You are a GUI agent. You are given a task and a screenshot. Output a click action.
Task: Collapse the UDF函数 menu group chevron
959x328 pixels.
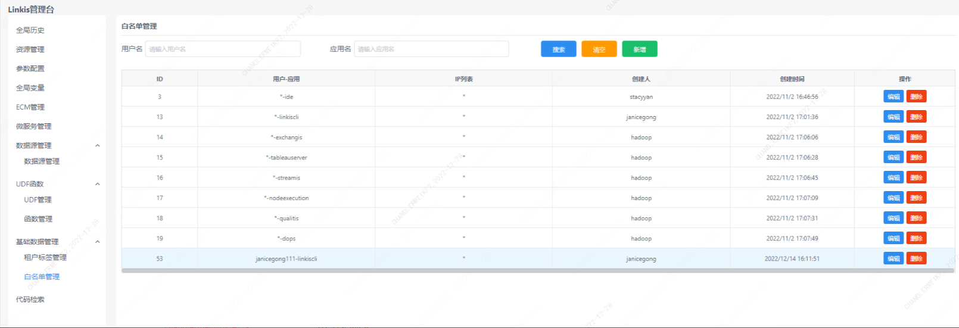click(98, 185)
